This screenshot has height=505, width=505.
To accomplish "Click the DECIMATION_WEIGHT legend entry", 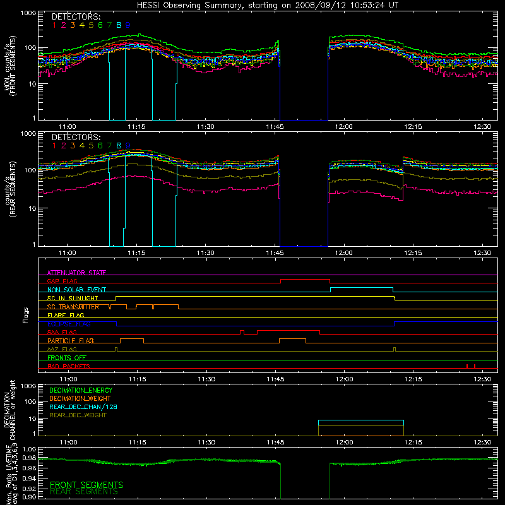I will [80, 399].
